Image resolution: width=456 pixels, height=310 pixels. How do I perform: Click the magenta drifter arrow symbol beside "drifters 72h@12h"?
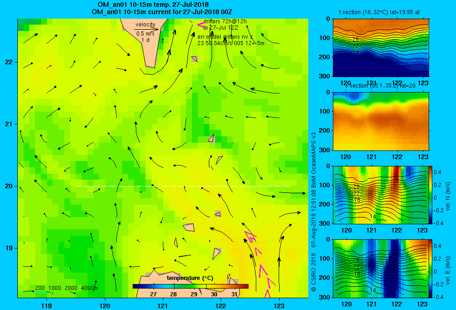pyautogui.click(x=201, y=25)
